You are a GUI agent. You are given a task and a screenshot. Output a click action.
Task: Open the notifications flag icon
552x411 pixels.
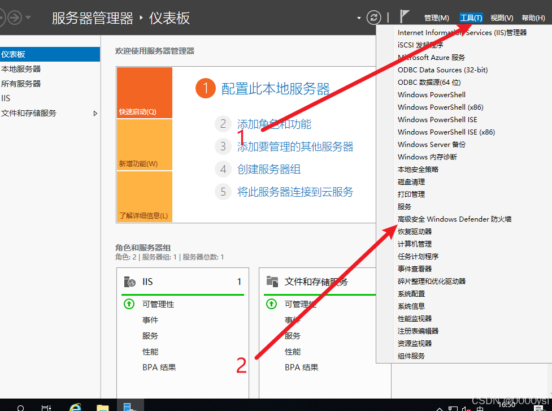405,16
